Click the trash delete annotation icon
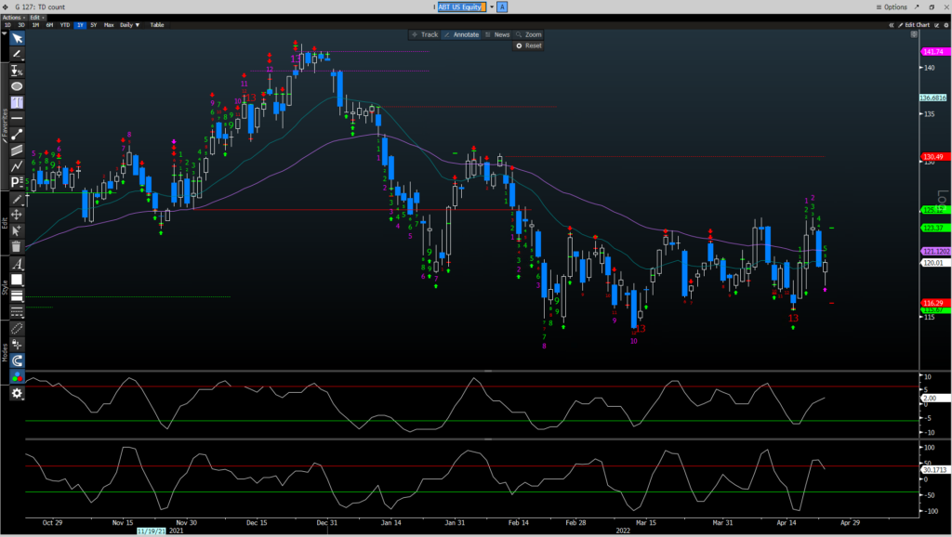This screenshot has width=952, height=537. [x=17, y=246]
